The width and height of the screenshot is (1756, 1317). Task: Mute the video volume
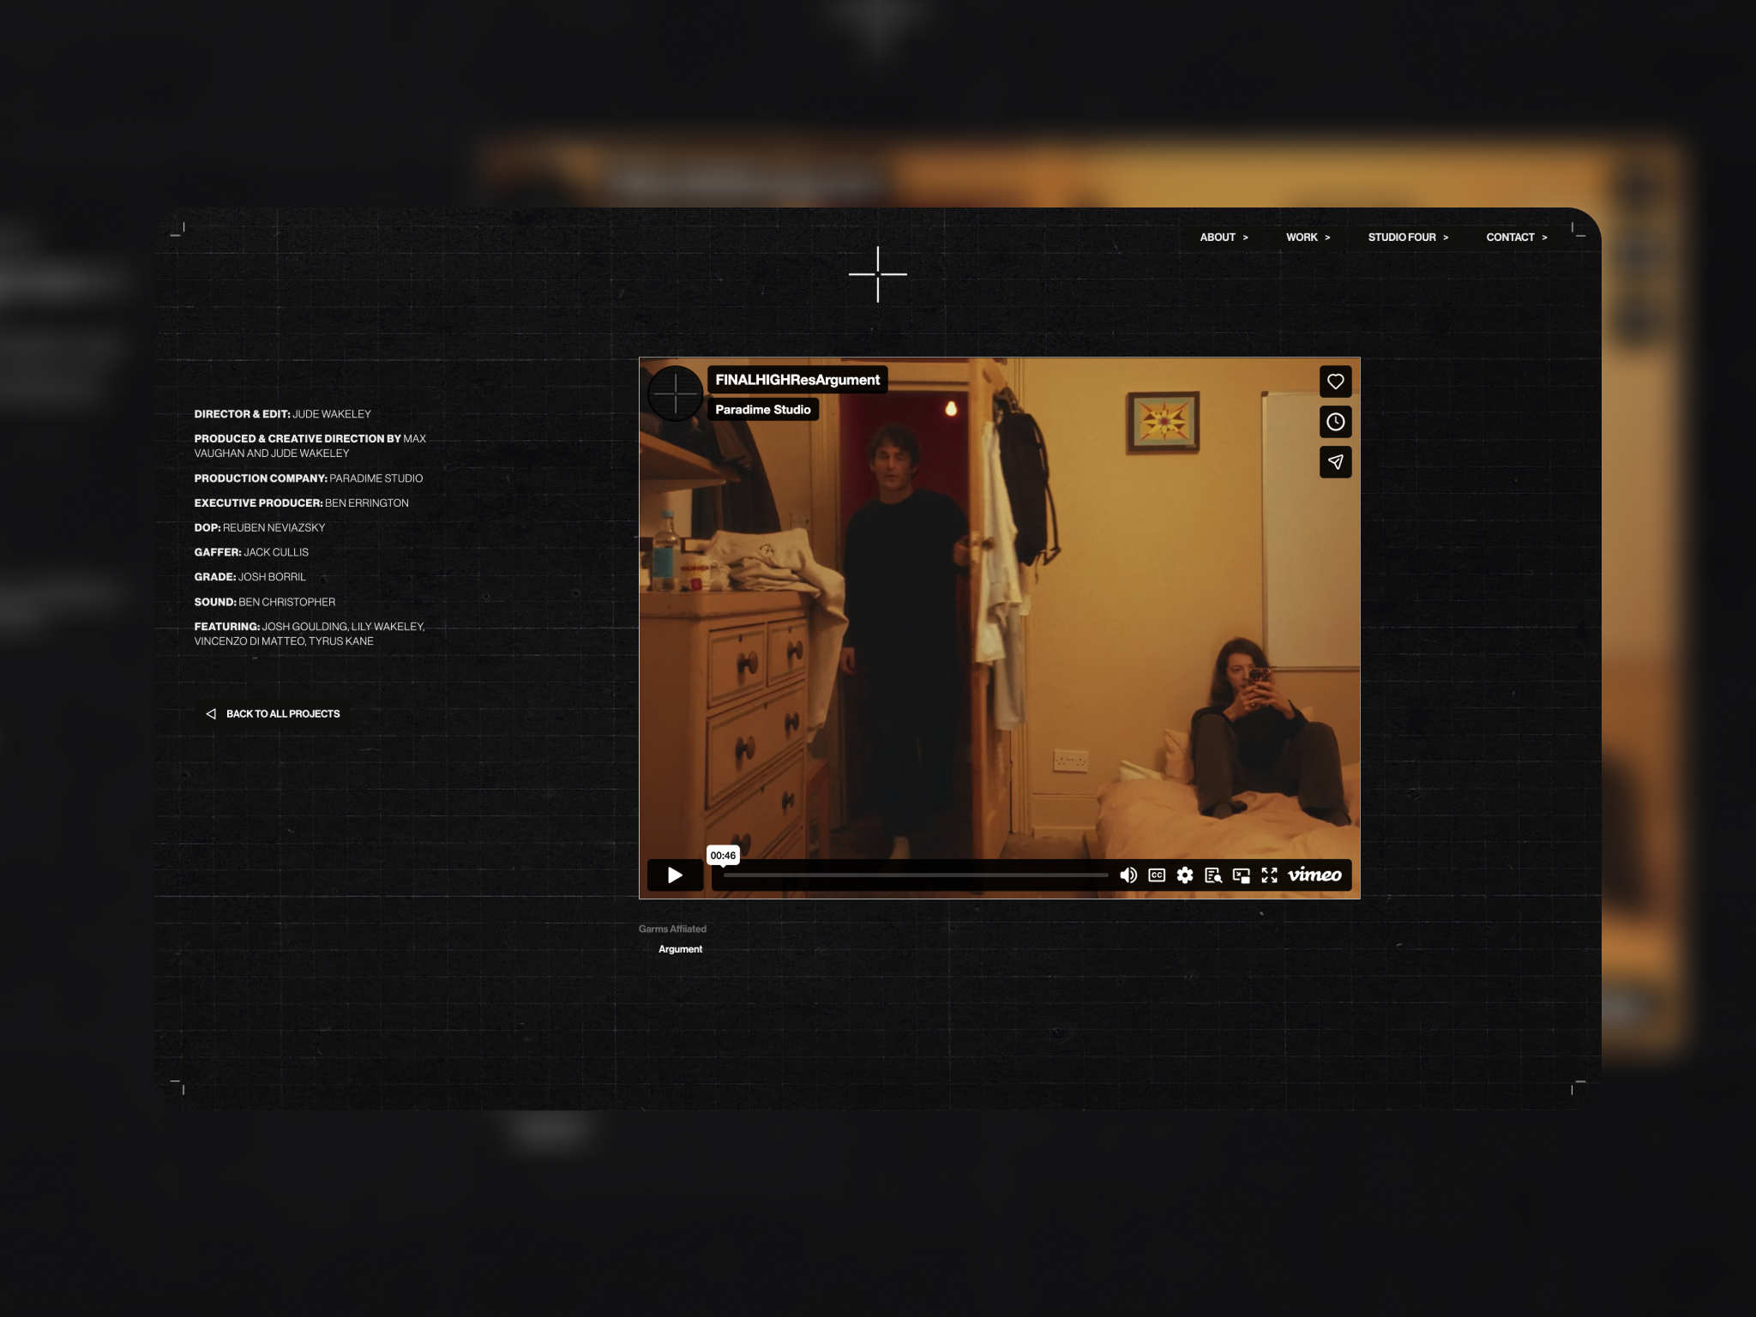point(1128,875)
